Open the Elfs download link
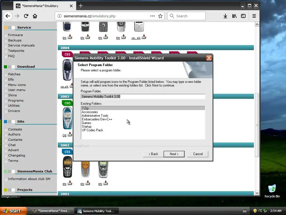The image size is (286, 215). (x=11, y=80)
